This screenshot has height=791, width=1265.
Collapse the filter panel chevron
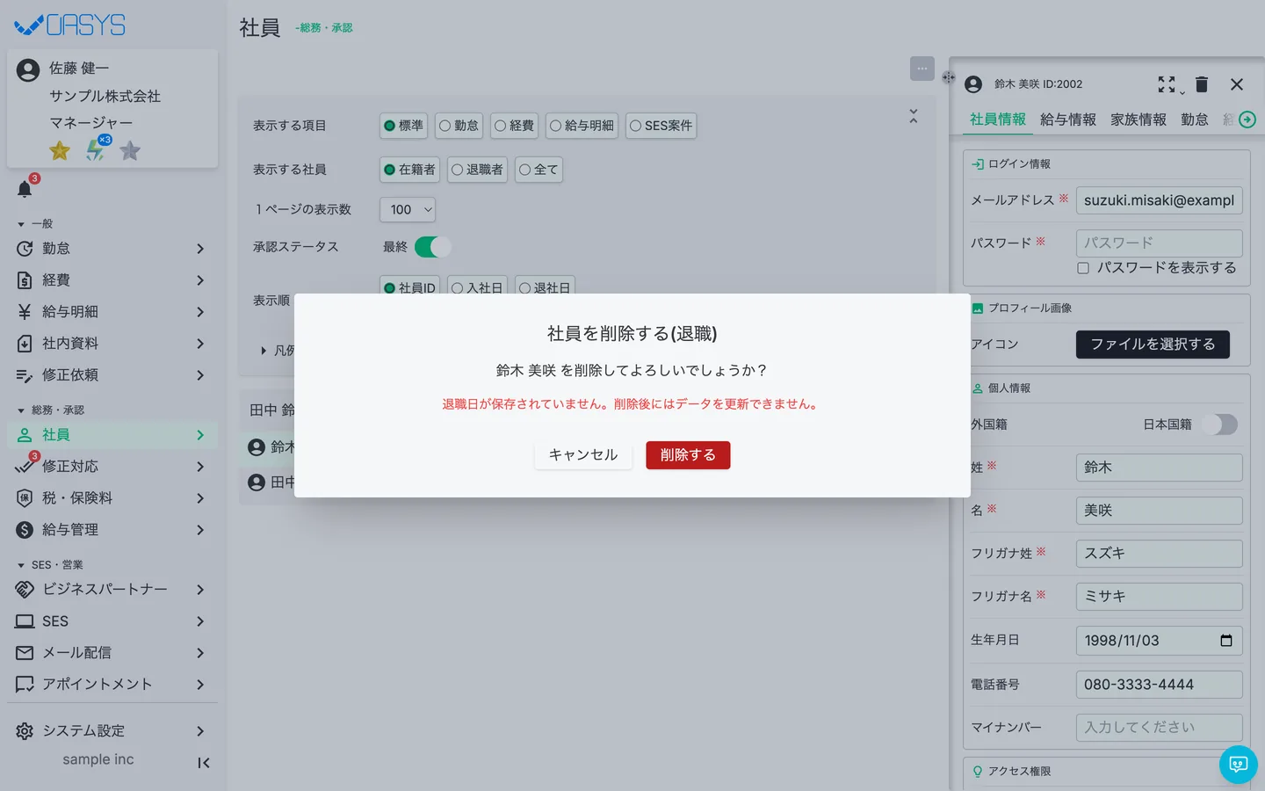point(914,116)
